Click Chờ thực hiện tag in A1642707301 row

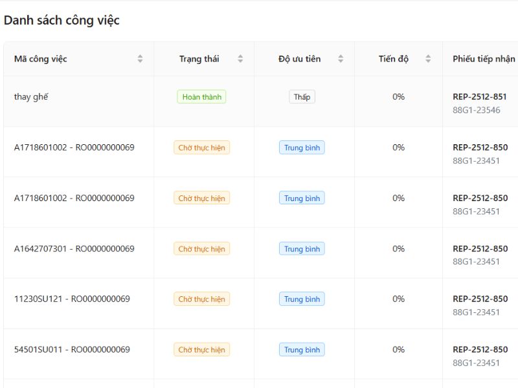pos(201,249)
